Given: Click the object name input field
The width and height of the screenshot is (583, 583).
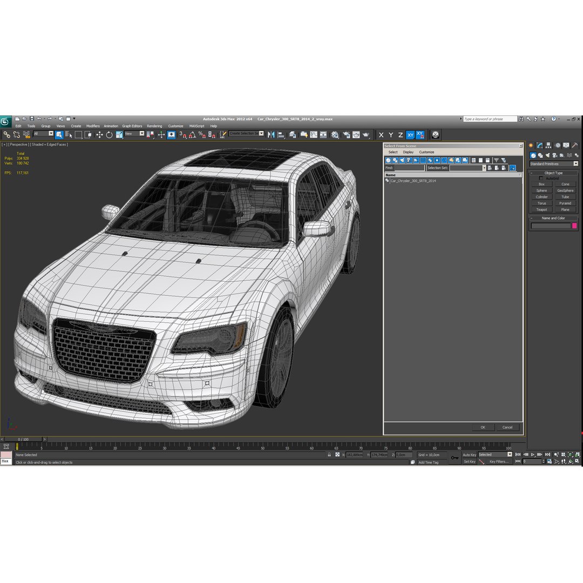Looking at the screenshot, I should (551, 226).
